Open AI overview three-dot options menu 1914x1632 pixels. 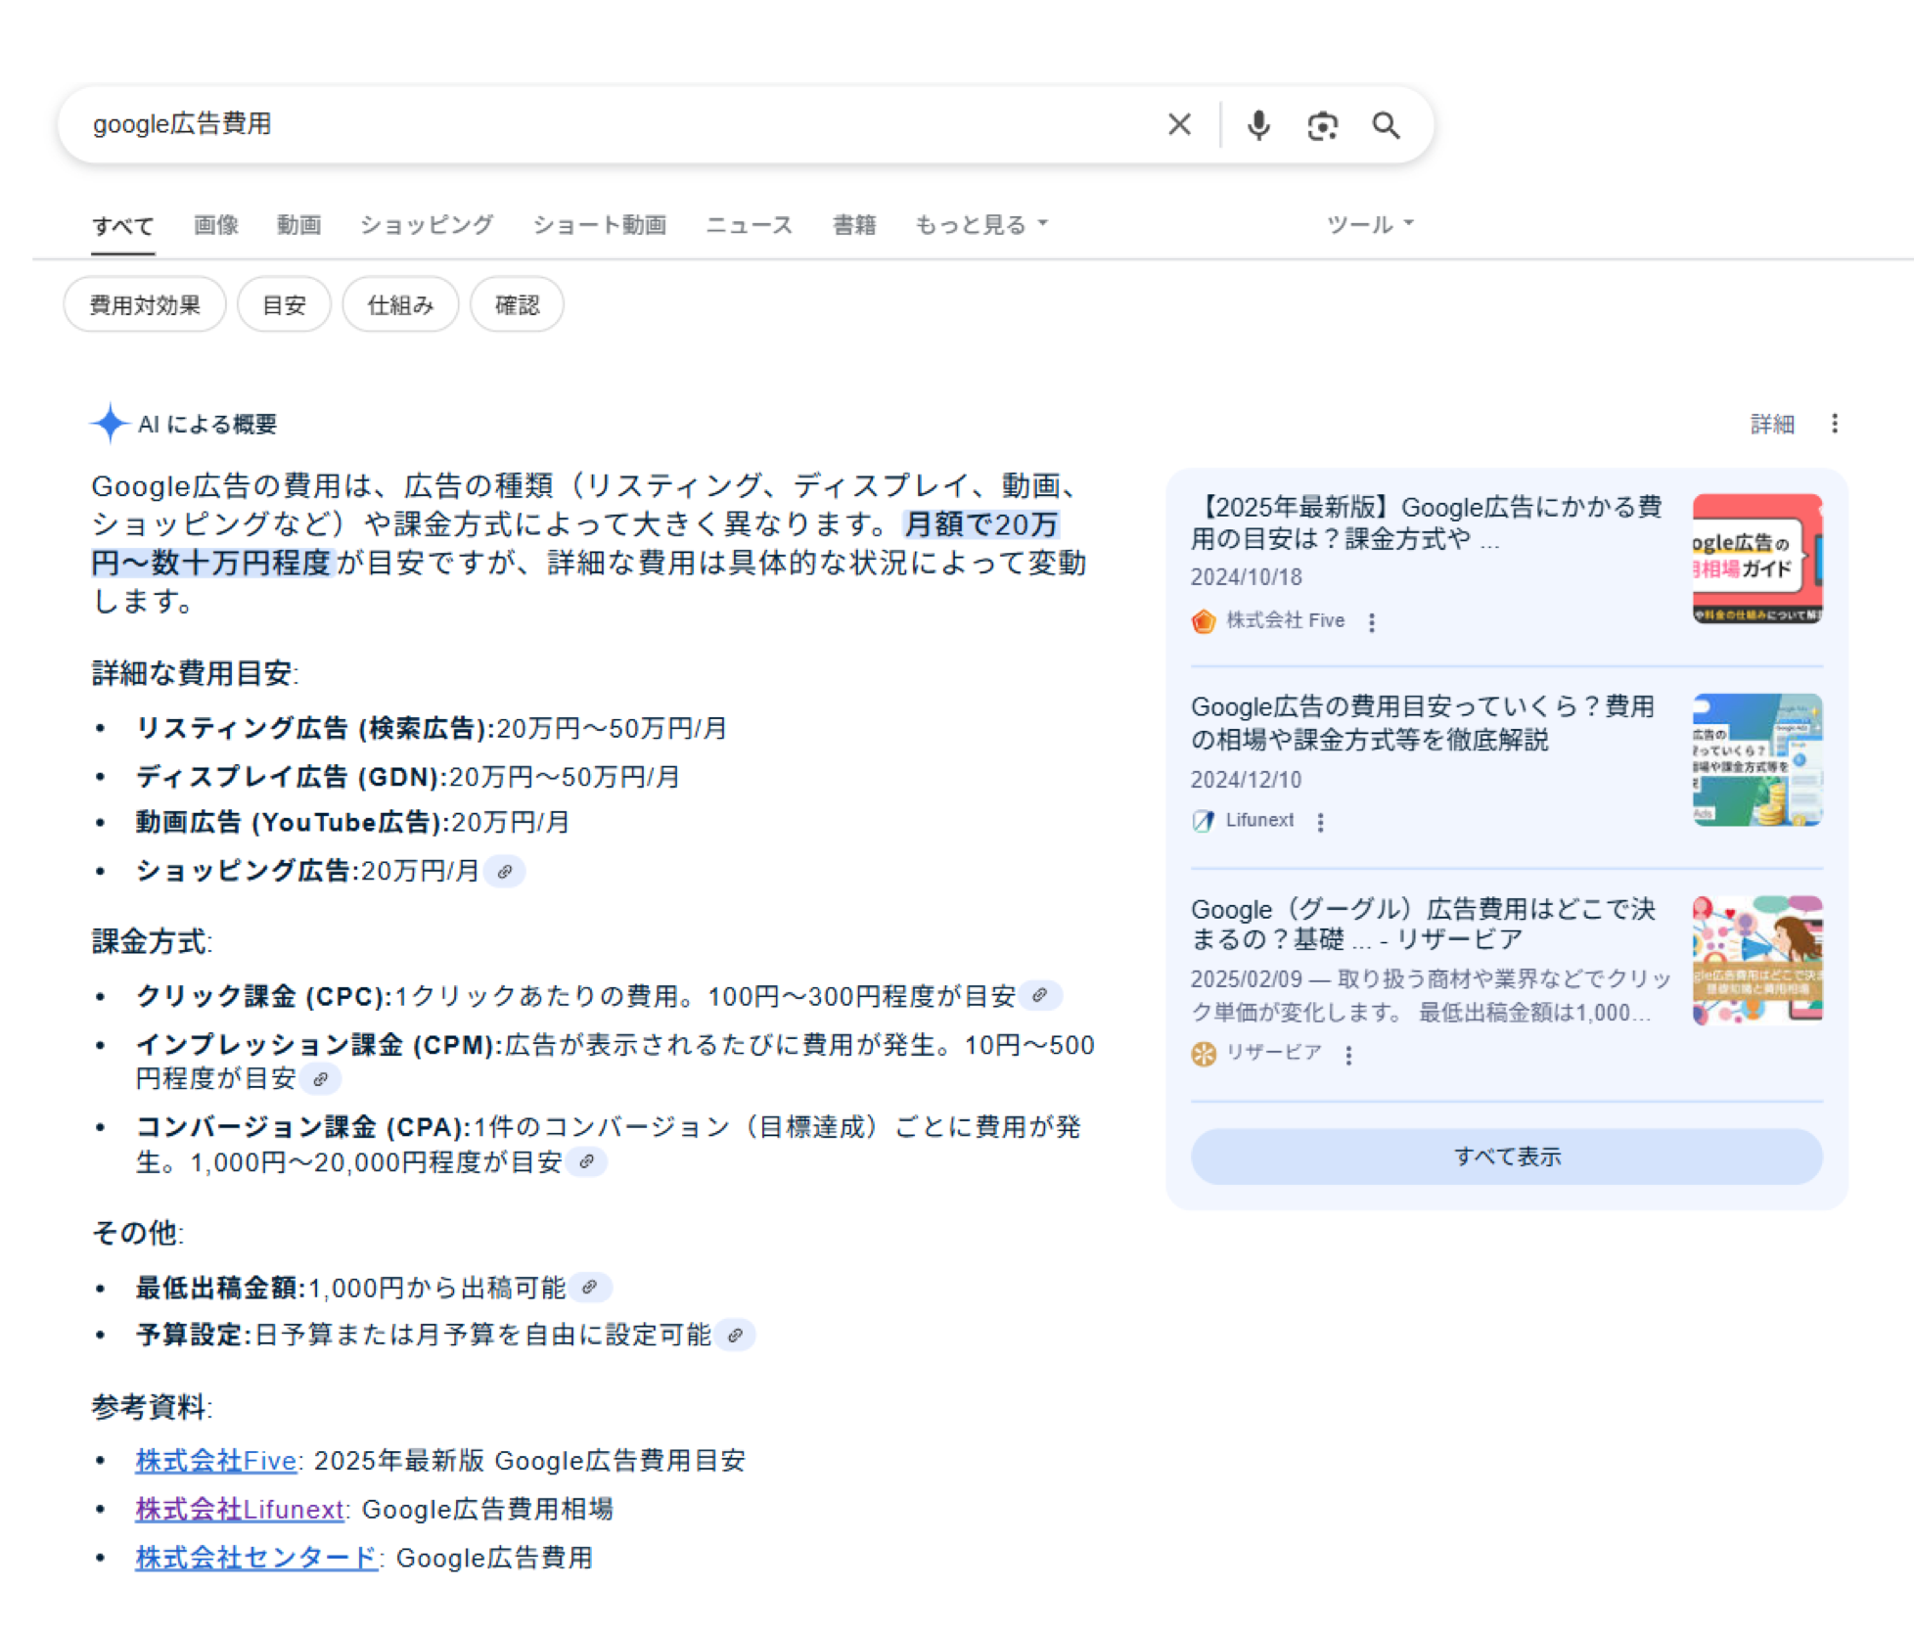click(x=1835, y=423)
